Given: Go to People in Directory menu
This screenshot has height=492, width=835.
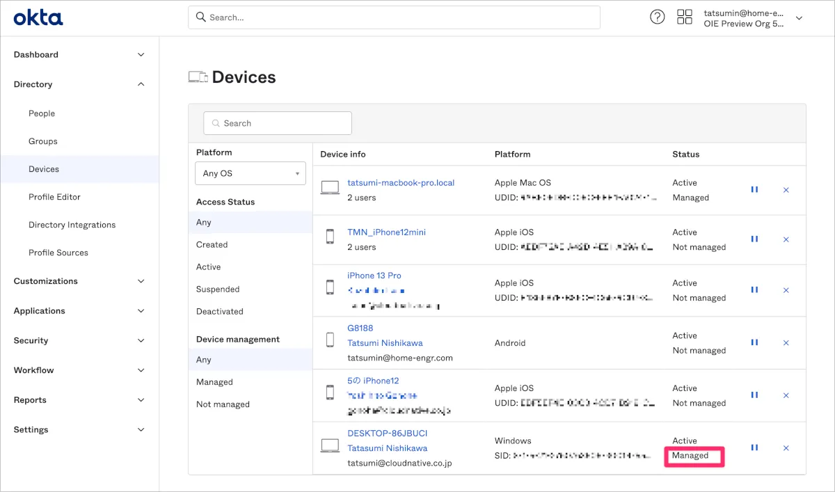Looking at the screenshot, I should (42, 113).
